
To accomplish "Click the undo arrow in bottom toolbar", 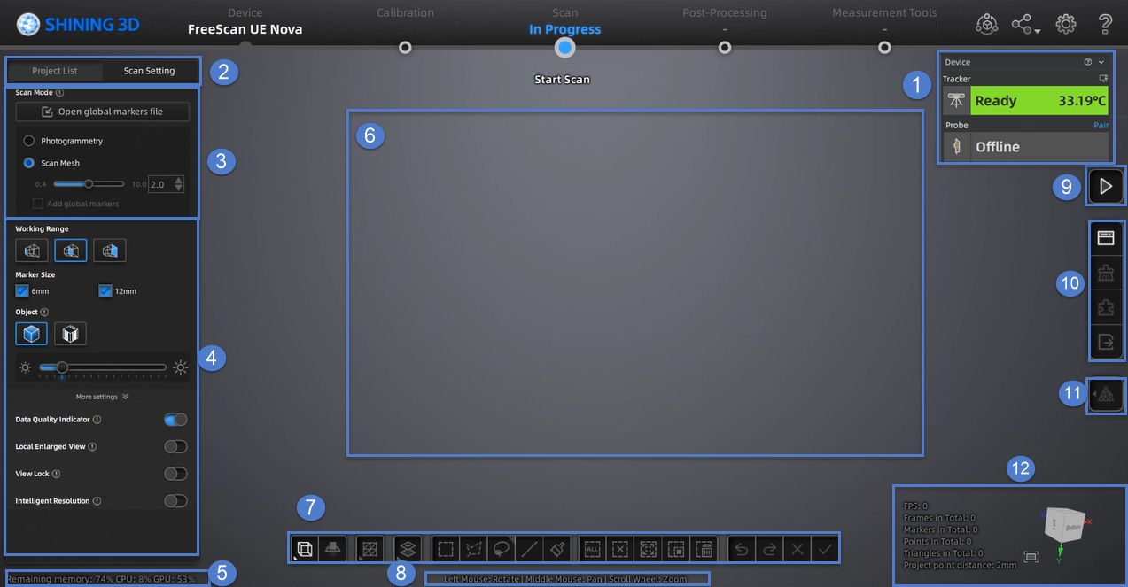I will click(742, 549).
